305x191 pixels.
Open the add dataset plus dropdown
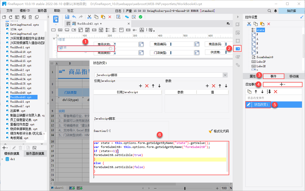coord(5,148)
